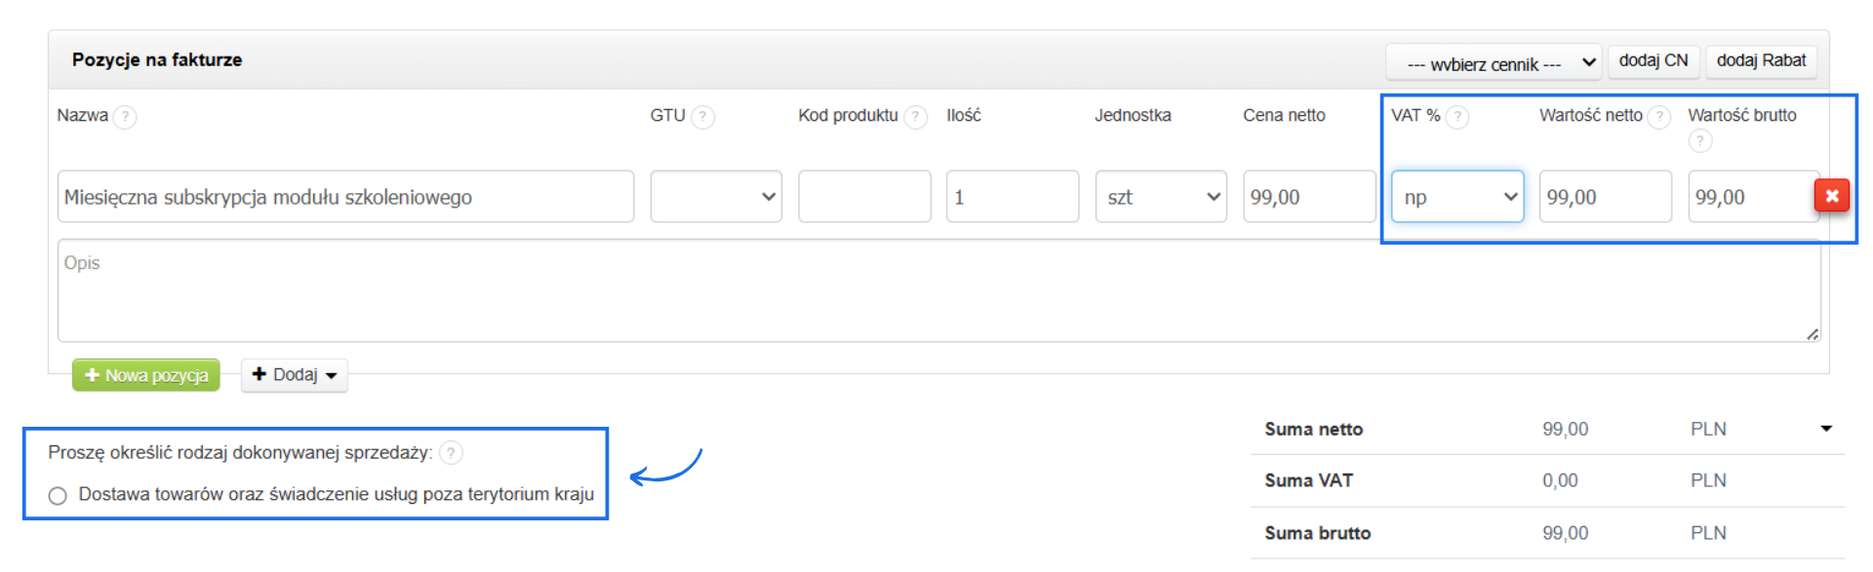The image size is (1873, 572).
Task: Expand the Suma netto currency arrow
Action: [x=1826, y=429]
